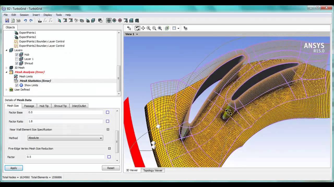
Task: Redo the last undone action
Action: click(x=31, y=21)
